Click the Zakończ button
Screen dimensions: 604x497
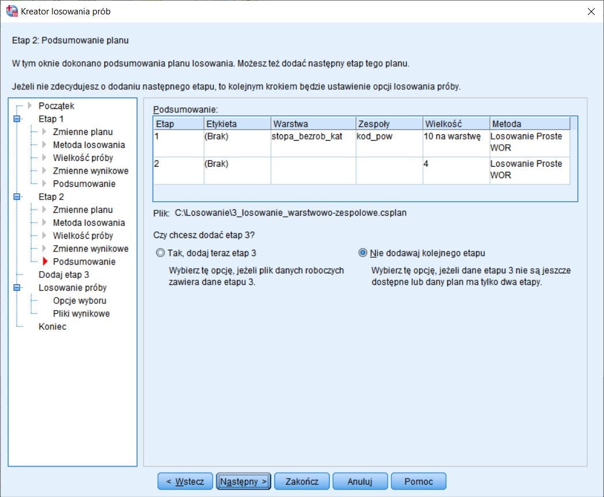click(x=302, y=481)
